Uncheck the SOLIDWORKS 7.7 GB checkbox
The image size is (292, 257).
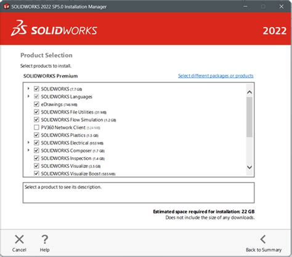36,89
